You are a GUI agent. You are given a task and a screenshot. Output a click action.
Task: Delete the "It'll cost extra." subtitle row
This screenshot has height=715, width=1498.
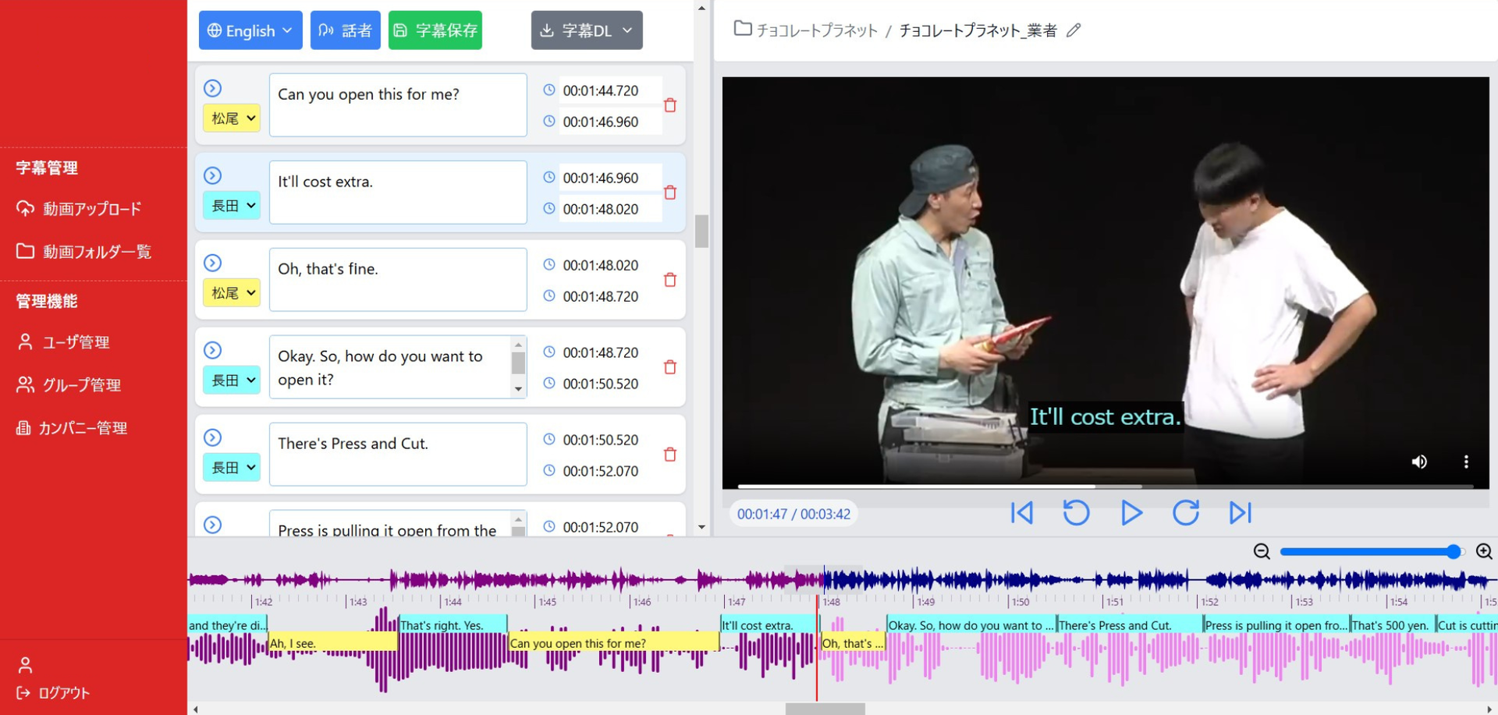tap(669, 193)
